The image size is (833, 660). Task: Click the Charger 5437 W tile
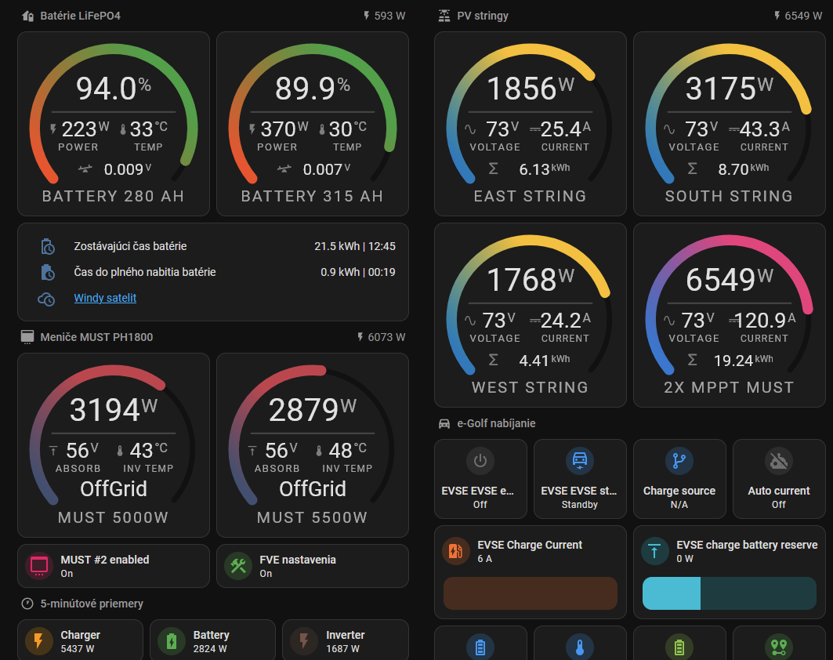(x=80, y=640)
